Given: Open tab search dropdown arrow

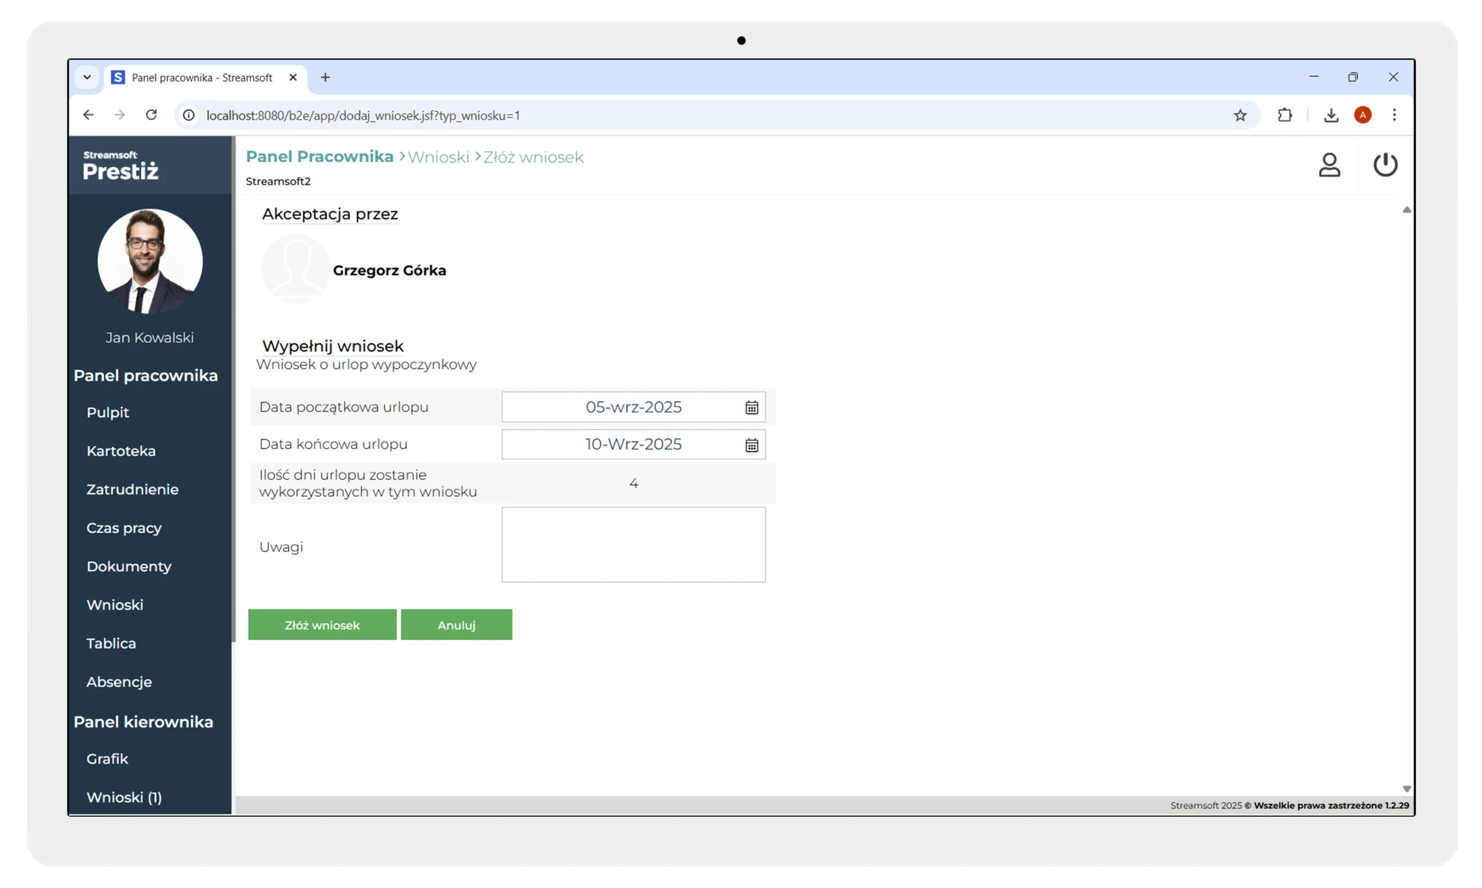Looking at the screenshot, I should click(87, 77).
